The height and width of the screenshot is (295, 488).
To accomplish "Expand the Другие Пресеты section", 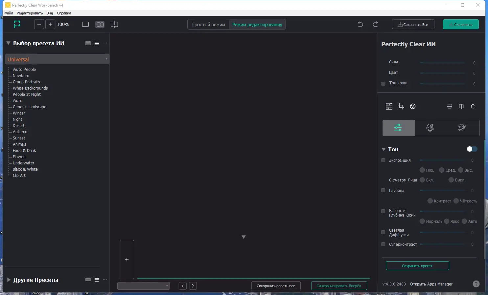I will click(9, 280).
